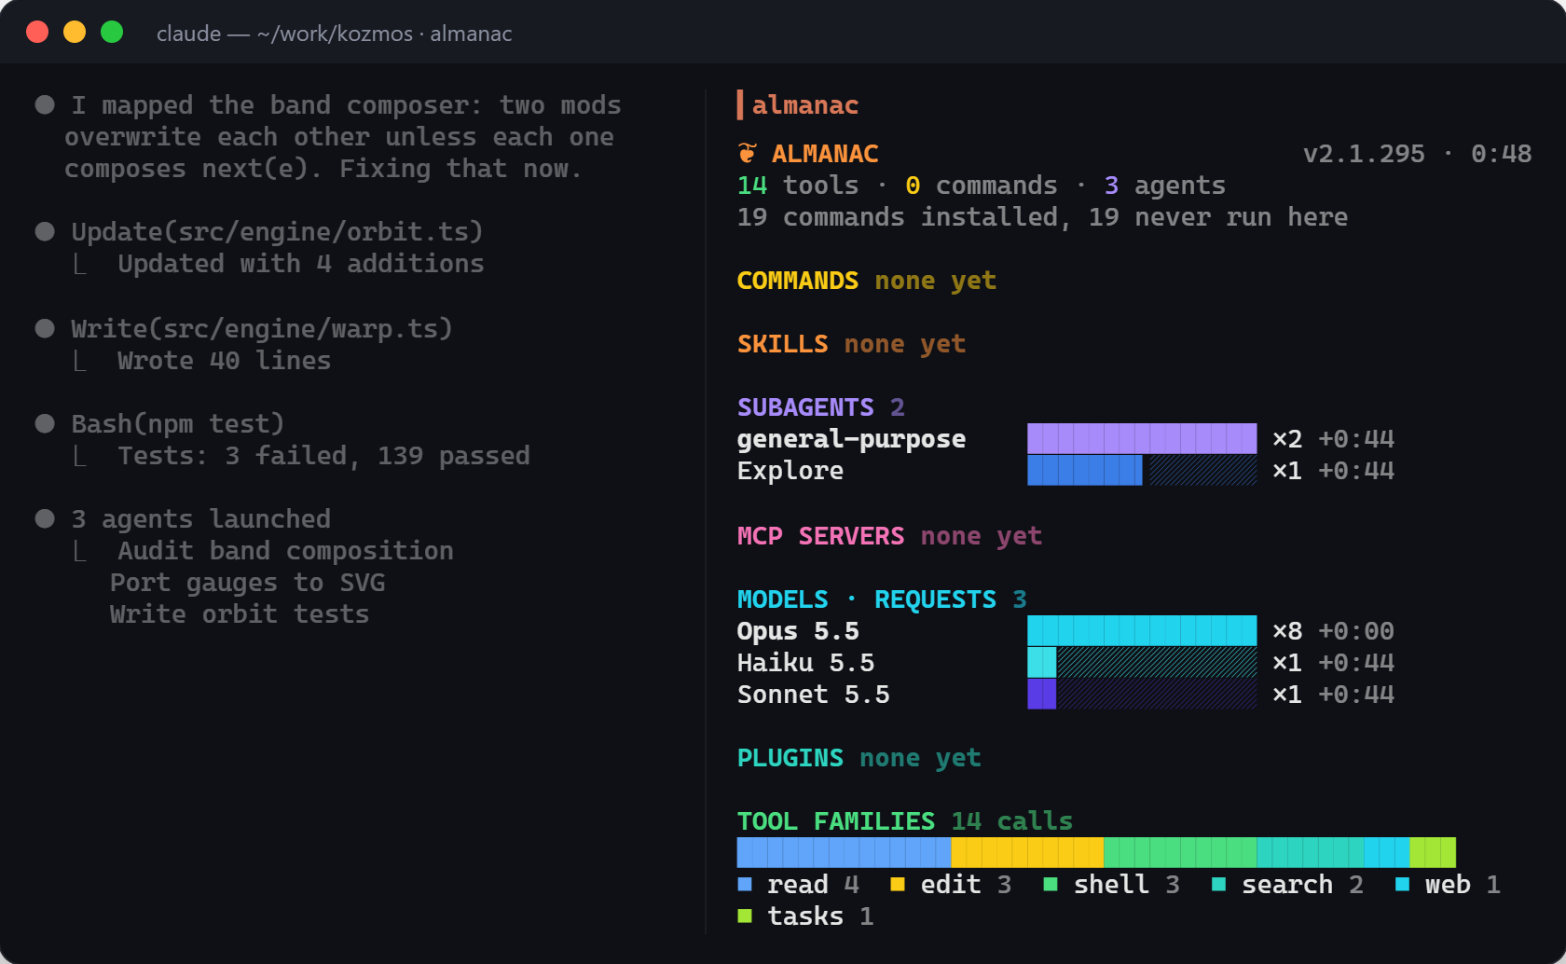Click the red close window button
Screen dimensions: 1566x964
pyautogui.click(x=37, y=33)
